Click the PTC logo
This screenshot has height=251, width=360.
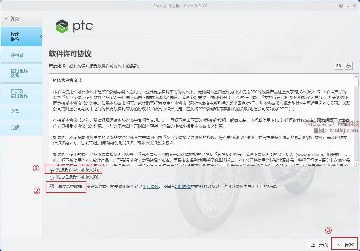[74, 26]
